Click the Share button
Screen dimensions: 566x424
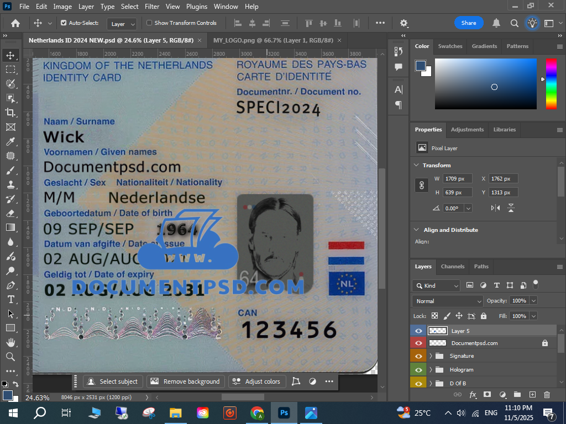point(469,23)
